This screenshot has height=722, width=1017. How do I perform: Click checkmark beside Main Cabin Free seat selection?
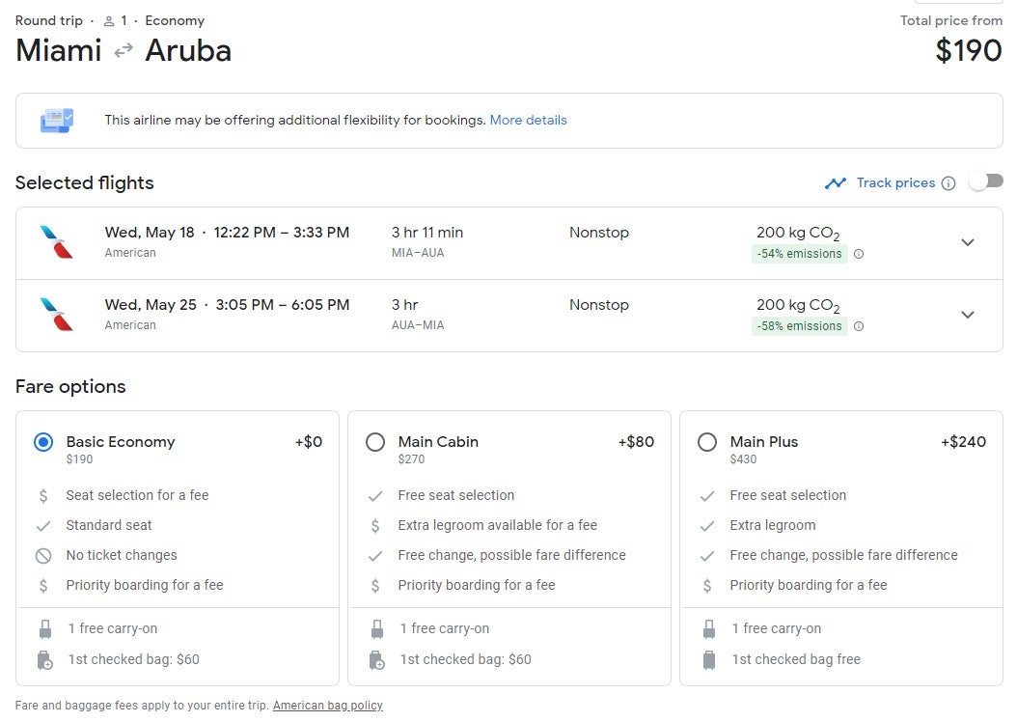(375, 496)
